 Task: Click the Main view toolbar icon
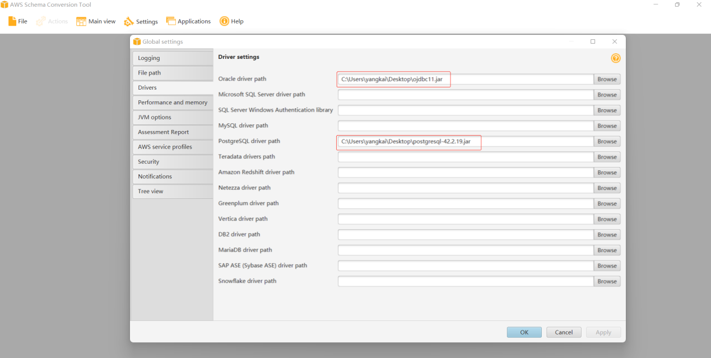click(81, 21)
